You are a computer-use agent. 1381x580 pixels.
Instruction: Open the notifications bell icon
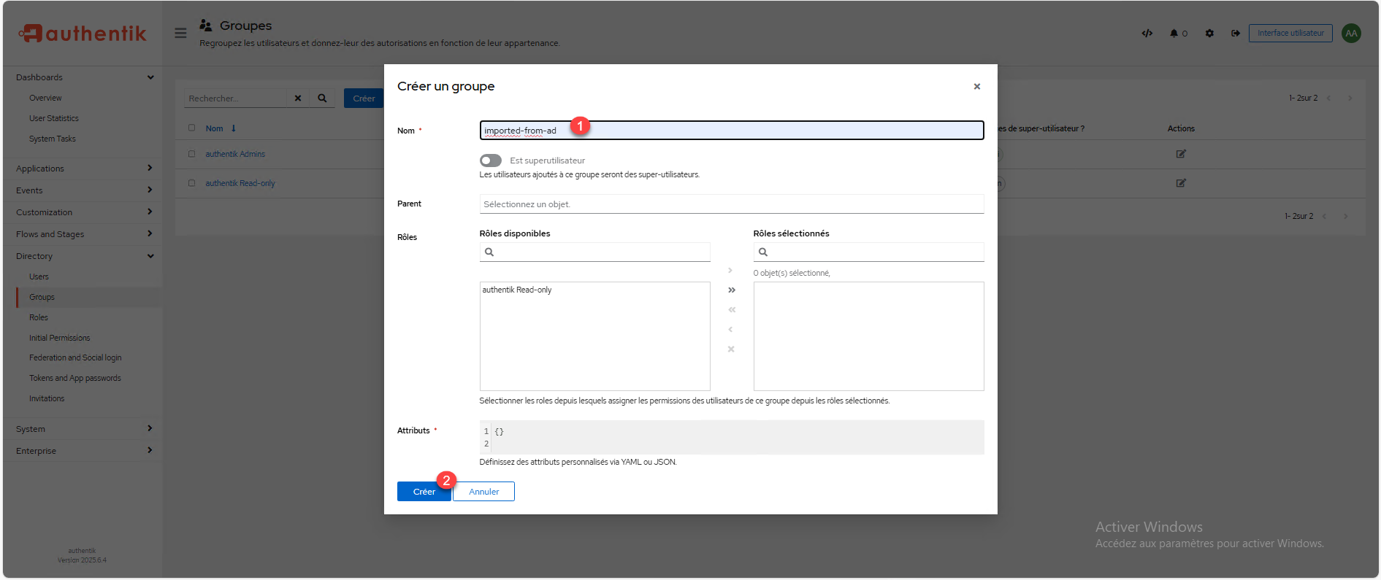[1174, 33]
